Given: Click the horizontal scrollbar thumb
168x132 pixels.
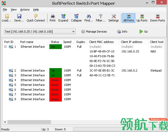Looking at the screenshot, I should point(29,122).
